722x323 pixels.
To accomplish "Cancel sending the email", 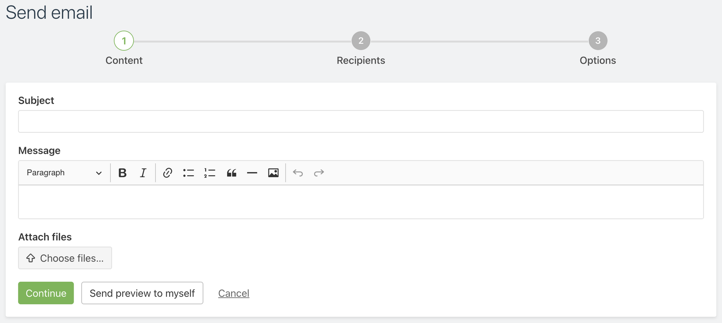I will [234, 293].
